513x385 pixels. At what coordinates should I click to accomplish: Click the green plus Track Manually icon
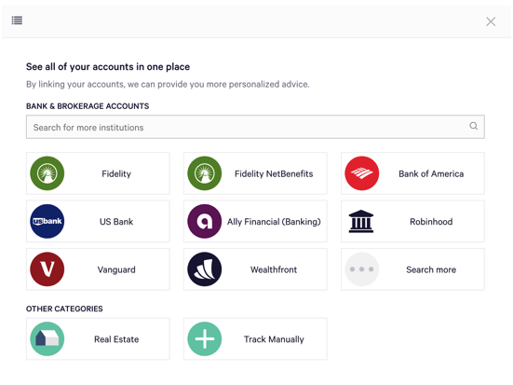(x=205, y=338)
